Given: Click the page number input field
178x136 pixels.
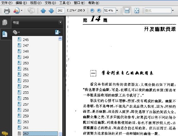Looking at the screenshot, I should (x=60, y=11).
